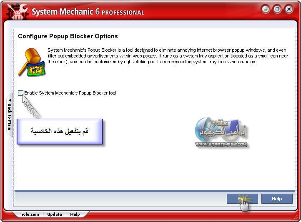Click the popup hammer icon

[x=32, y=62]
